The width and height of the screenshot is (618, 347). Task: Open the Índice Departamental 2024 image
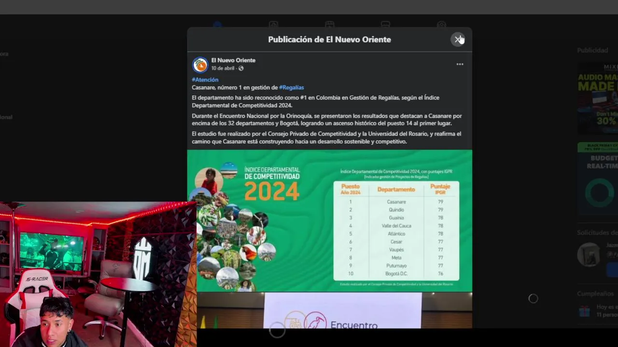[330, 221]
